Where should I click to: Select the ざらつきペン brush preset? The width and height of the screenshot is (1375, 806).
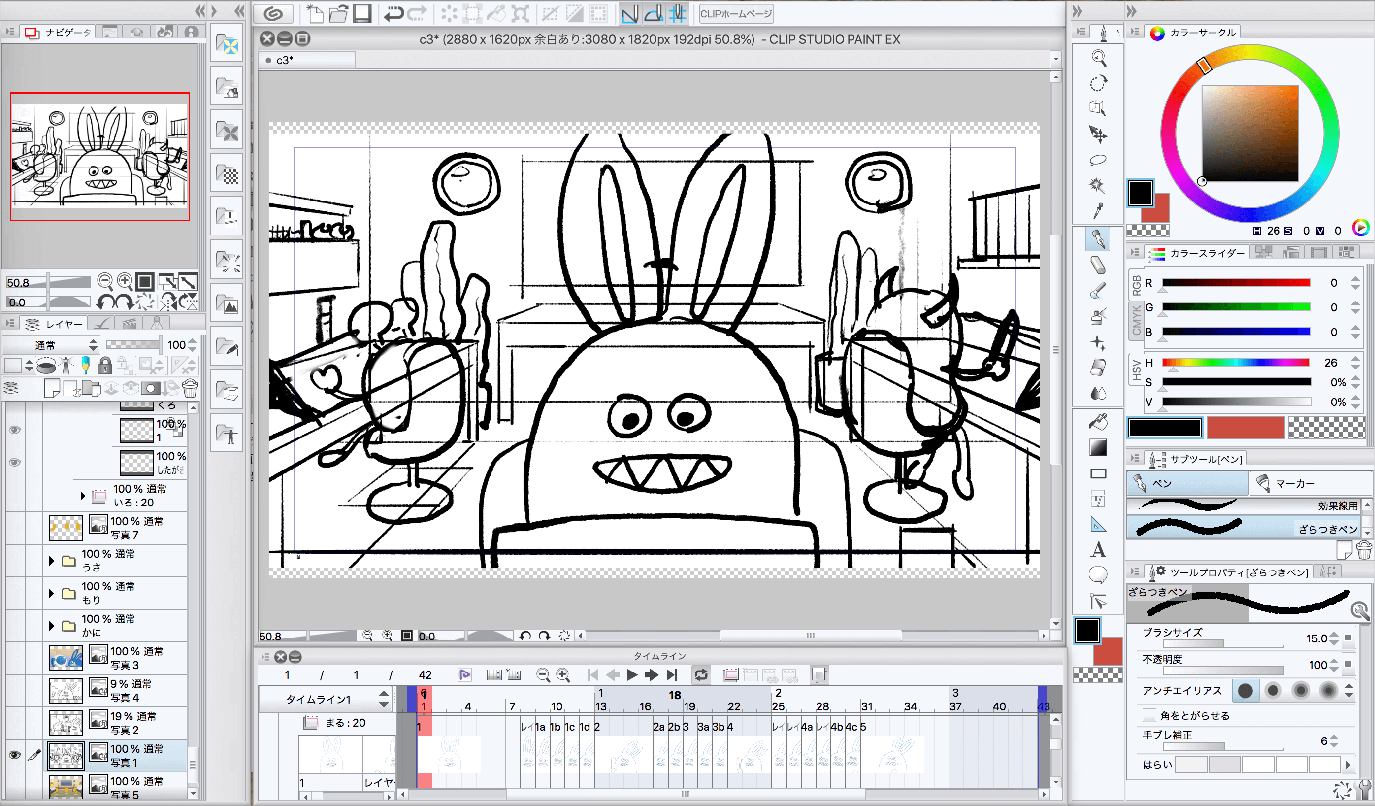(1244, 528)
